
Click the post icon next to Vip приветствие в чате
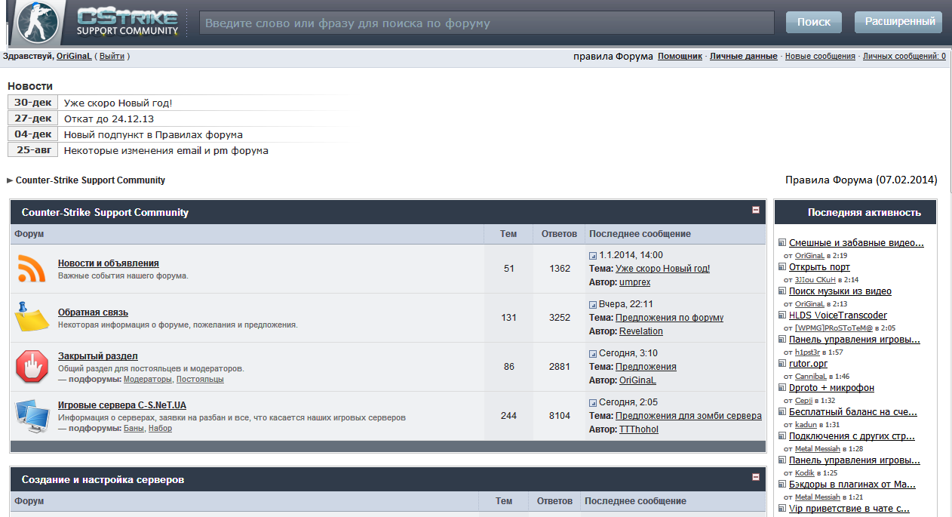coord(782,509)
